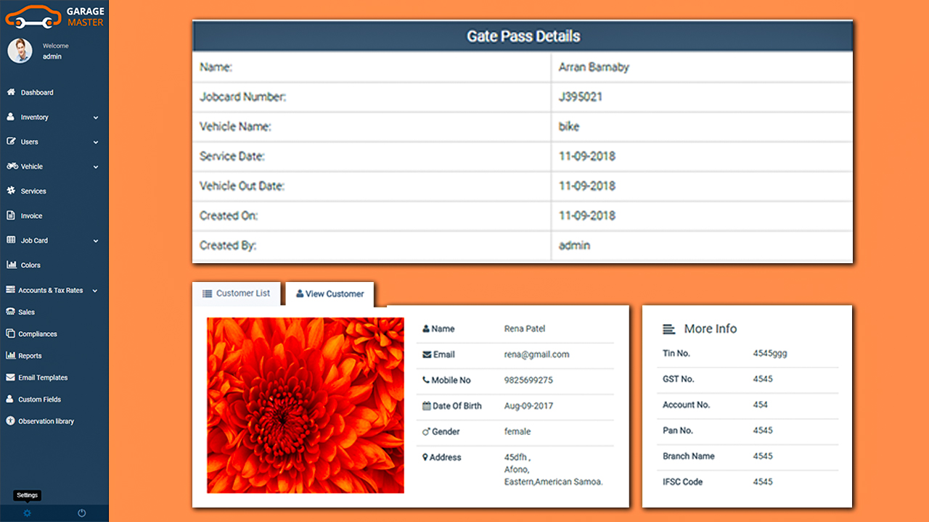929x522 pixels.
Task: Click the Colors chart icon
Action: click(x=11, y=265)
